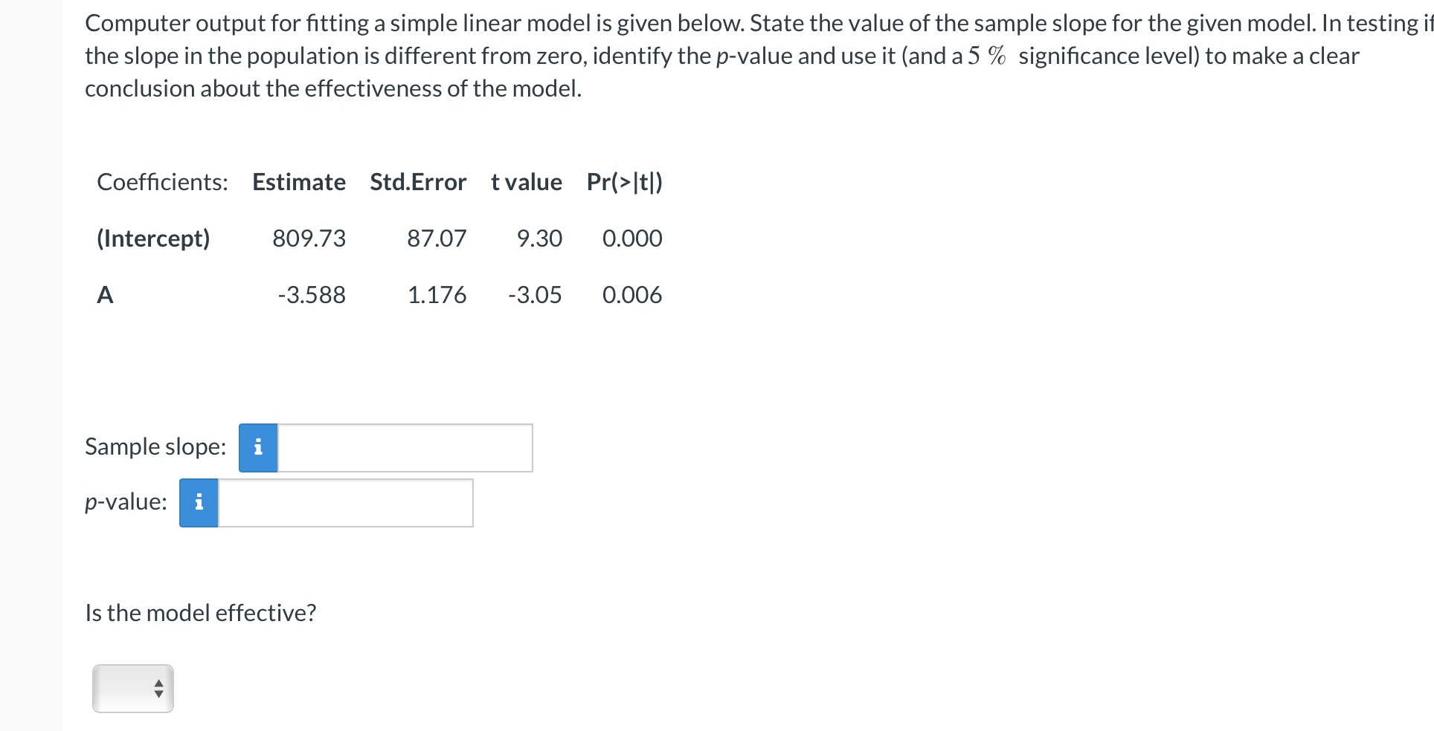Highlight the coefficient row labeled A
The image size is (1434, 731).
click(x=105, y=294)
